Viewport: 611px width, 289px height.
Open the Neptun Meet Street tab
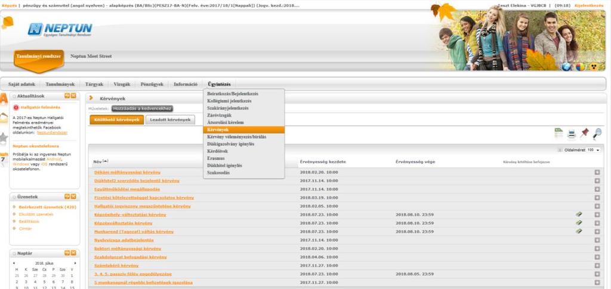[91, 57]
